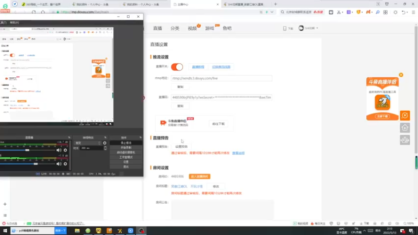Click 停止推流 in OBS controls
Viewport: 418px width, 235px height.
(126, 143)
